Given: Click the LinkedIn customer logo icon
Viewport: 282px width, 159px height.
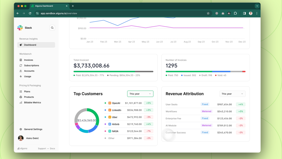Looking at the screenshot, I should click(110, 110).
